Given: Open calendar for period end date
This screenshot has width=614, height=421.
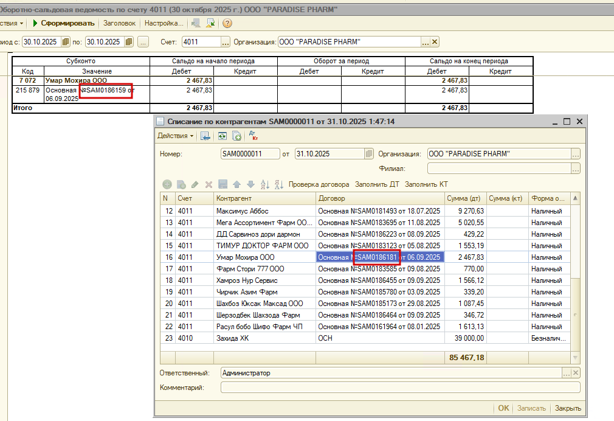Looking at the screenshot, I should [x=129, y=42].
